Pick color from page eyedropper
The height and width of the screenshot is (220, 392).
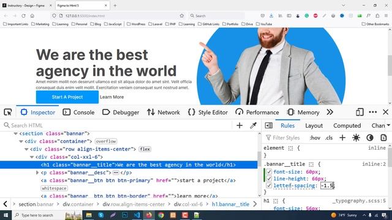tap(253, 125)
